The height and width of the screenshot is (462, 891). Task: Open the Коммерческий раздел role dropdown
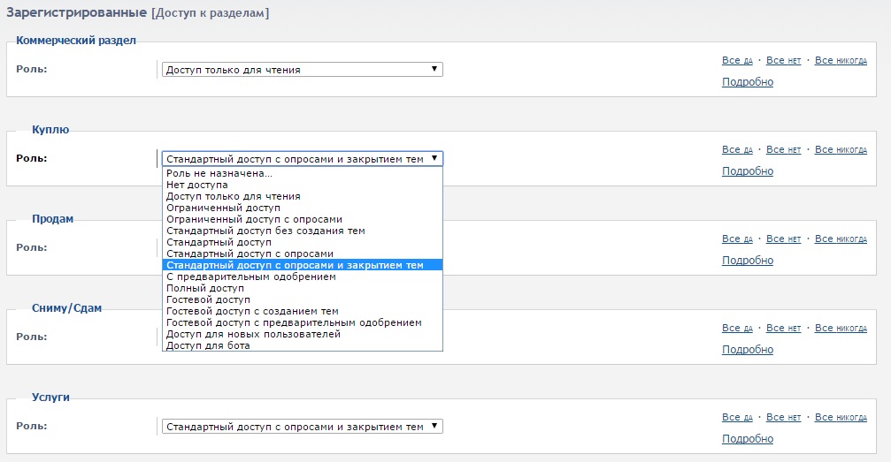pyautogui.click(x=302, y=70)
